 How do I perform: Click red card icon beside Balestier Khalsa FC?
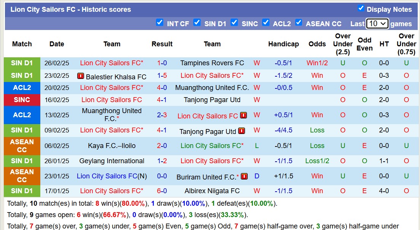[80, 76]
